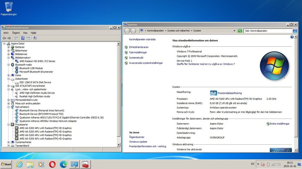Open Microsoft Edge from the taskbar

(x=63, y=164)
